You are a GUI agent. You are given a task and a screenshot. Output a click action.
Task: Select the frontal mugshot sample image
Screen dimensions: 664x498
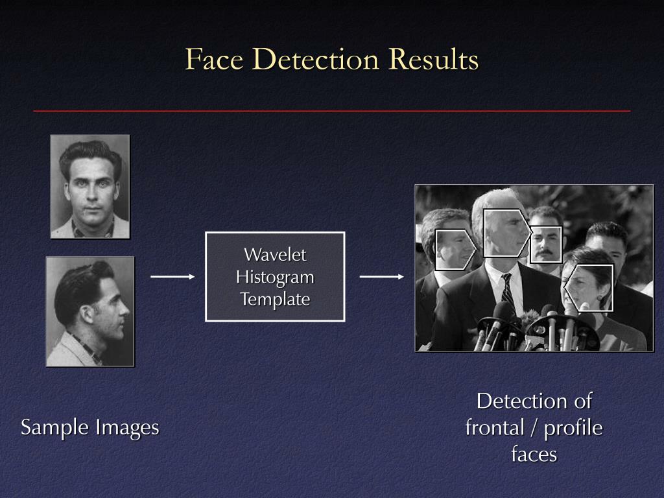point(89,186)
